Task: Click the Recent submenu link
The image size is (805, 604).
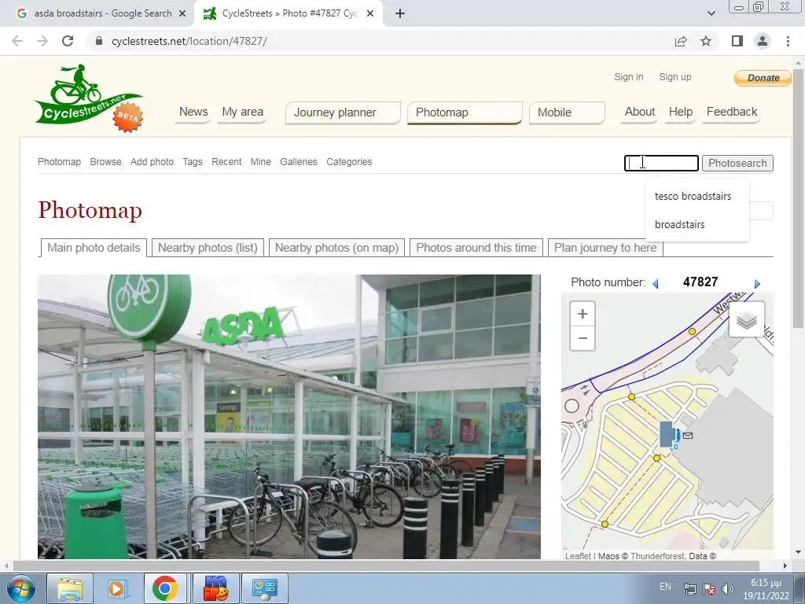Action: pos(226,162)
